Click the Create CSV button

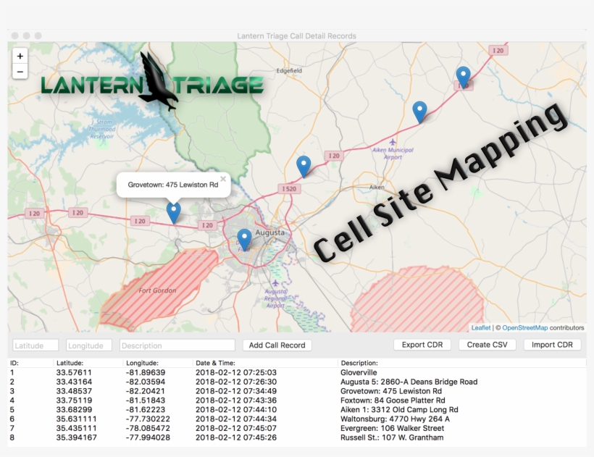click(x=487, y=344)
